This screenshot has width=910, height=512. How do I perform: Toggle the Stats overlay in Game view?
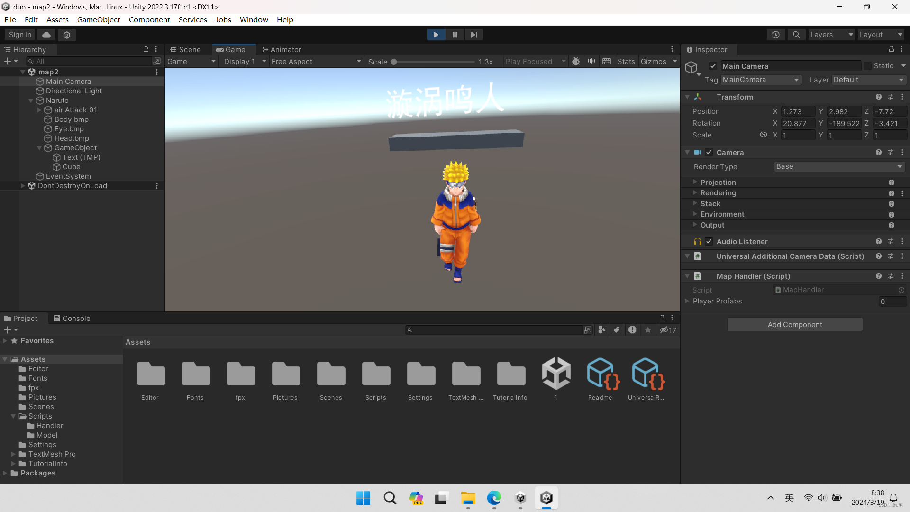(626, 61)
